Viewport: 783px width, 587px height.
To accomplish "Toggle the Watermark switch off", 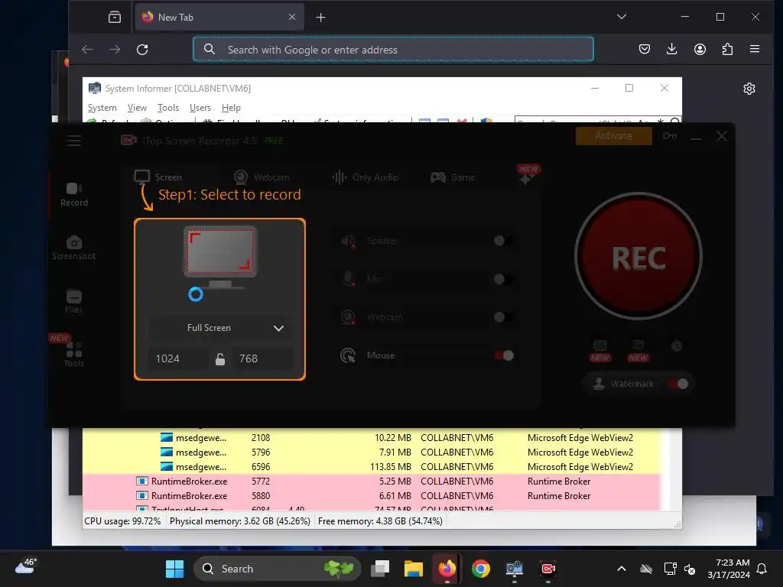I will [x=679, y=384].
